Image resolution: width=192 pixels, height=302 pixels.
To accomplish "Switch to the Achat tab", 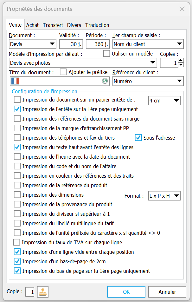I will tap(33, 25).
